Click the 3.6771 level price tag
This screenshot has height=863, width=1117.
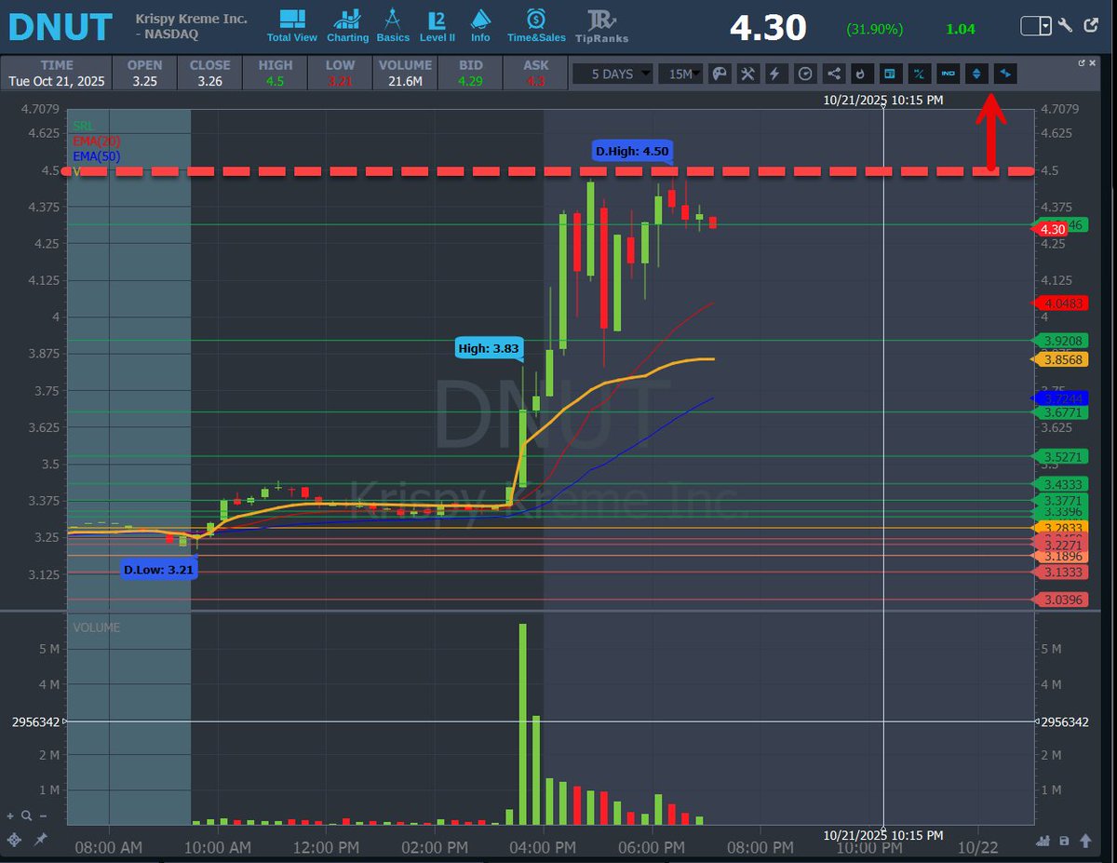coord(1060,411)
